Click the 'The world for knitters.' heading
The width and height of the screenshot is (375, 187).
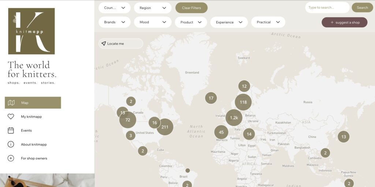pos(32,70)
